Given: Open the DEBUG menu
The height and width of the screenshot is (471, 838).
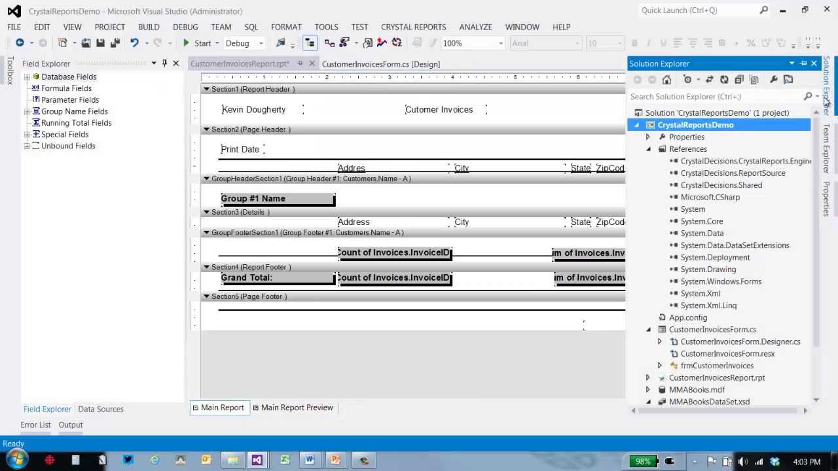Looking at the screenshot, I should [x=185, y=27].
